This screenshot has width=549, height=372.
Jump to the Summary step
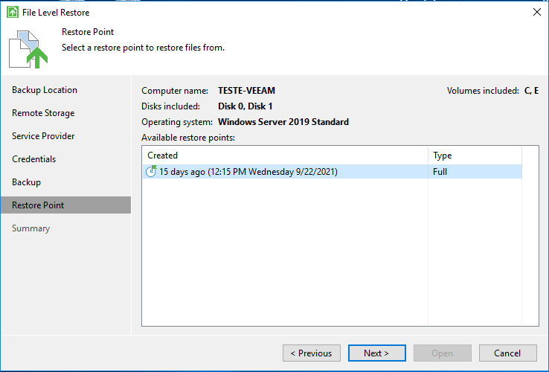tap(30, 228)
